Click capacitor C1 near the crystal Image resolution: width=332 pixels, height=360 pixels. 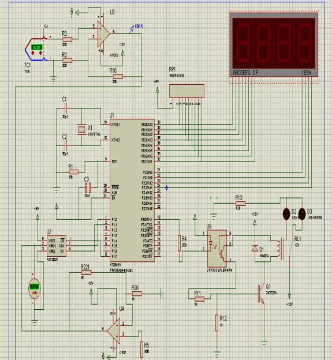pos(65,108)
